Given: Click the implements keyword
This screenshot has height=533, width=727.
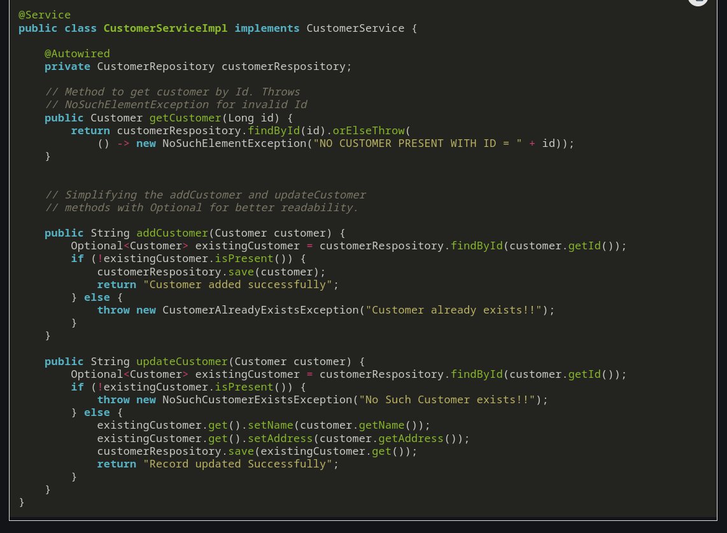Looking at the screenshot, I should point(267,28).
